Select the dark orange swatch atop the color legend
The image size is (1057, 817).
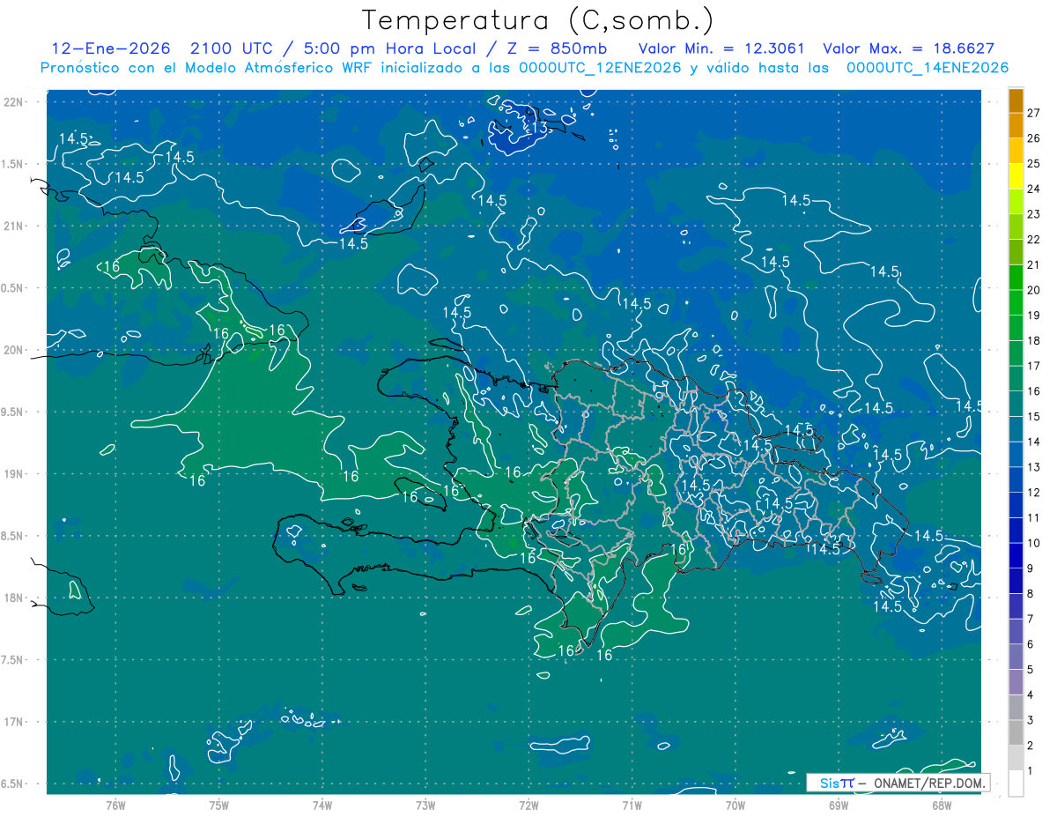[x=1016, y=100]
